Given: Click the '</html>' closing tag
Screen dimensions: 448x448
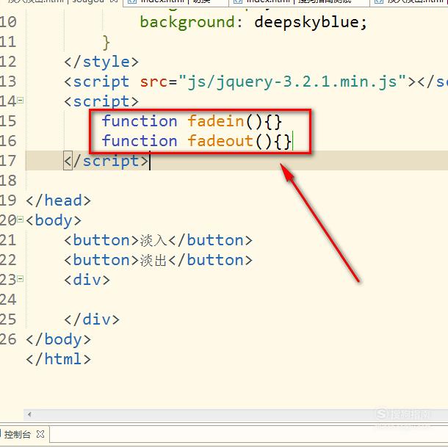Looking at the screenshot, I should pos(58,359).
